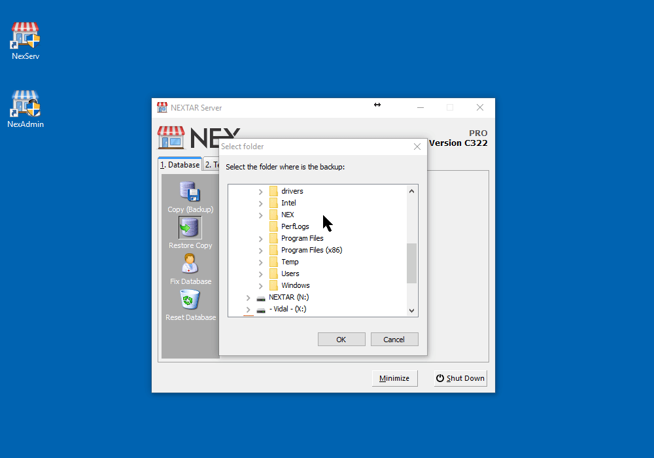
Task: Close the Select folder dialog
Action: click(417, 147)
